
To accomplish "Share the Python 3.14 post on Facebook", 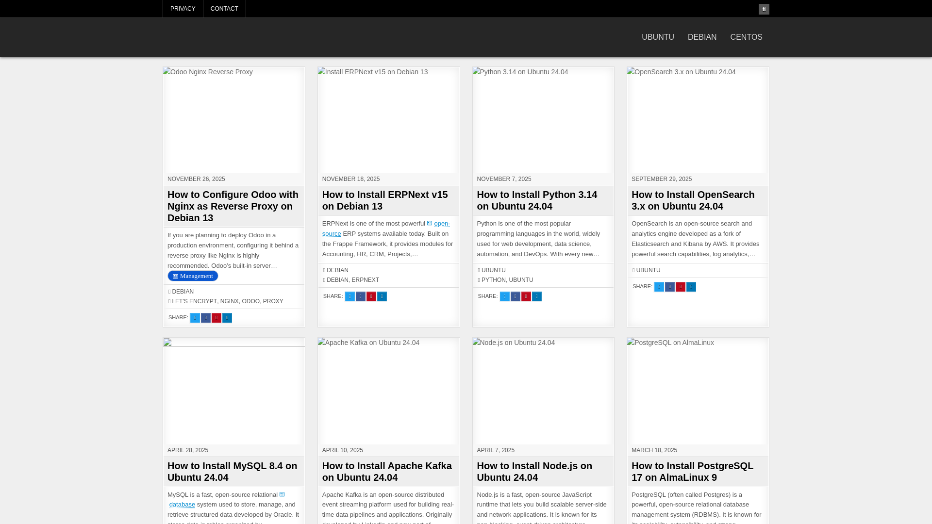I will [515, 296].
